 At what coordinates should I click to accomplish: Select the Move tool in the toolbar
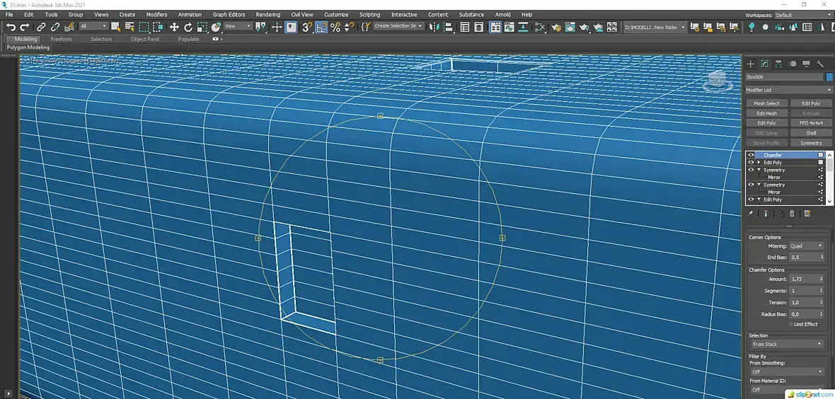pos(174,27)
